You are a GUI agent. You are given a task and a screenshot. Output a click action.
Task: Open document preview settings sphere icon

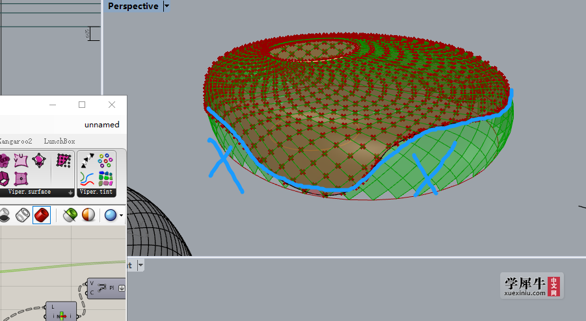pyautogui.click(x=88, y=215)
